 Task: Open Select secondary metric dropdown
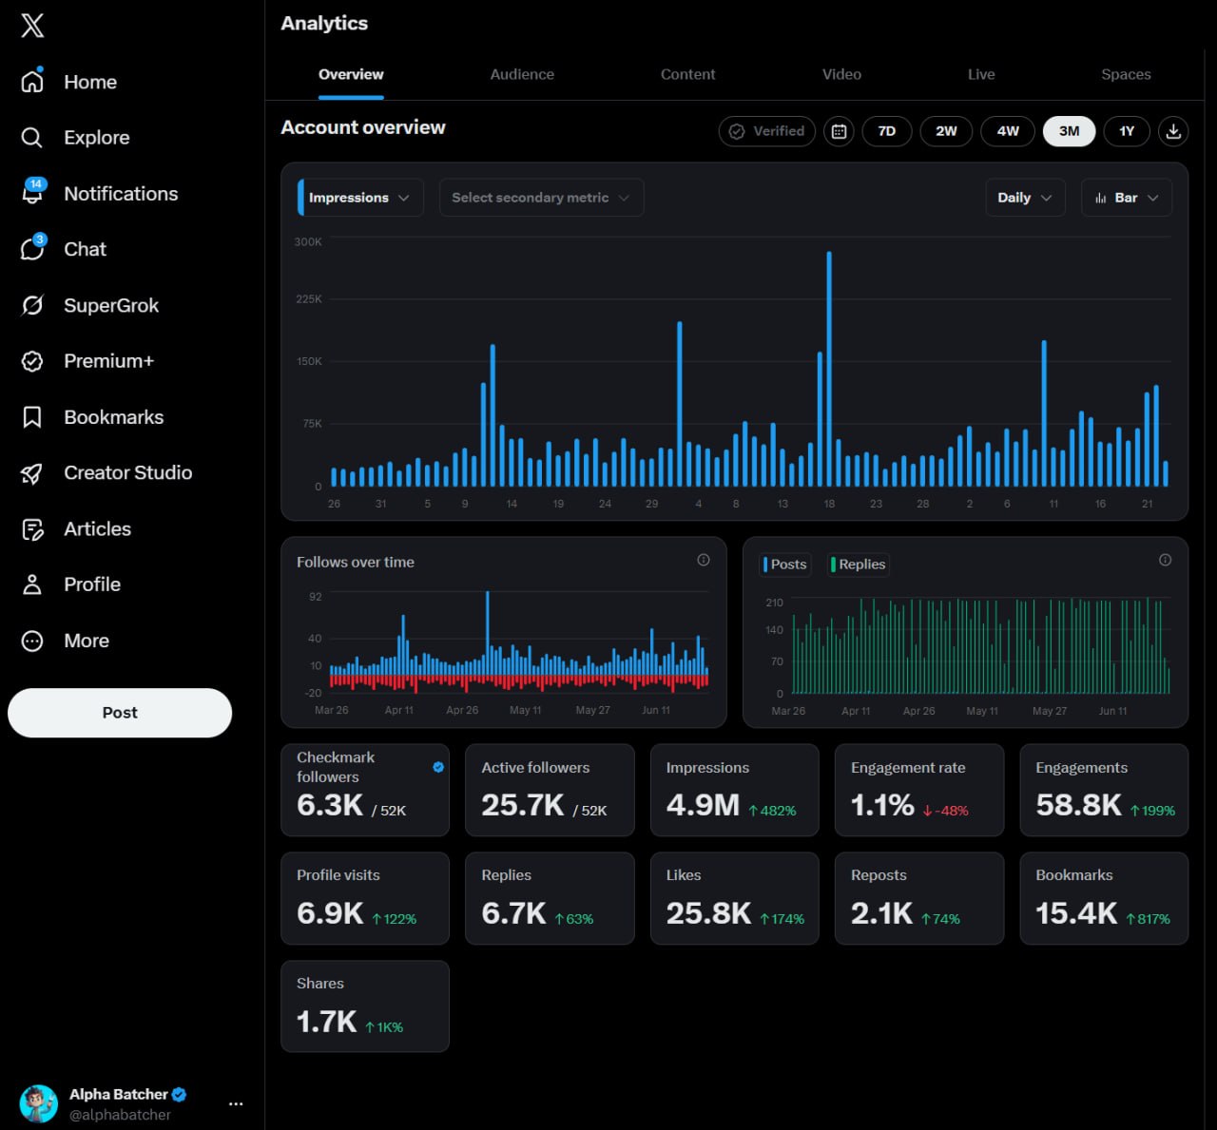541,198
